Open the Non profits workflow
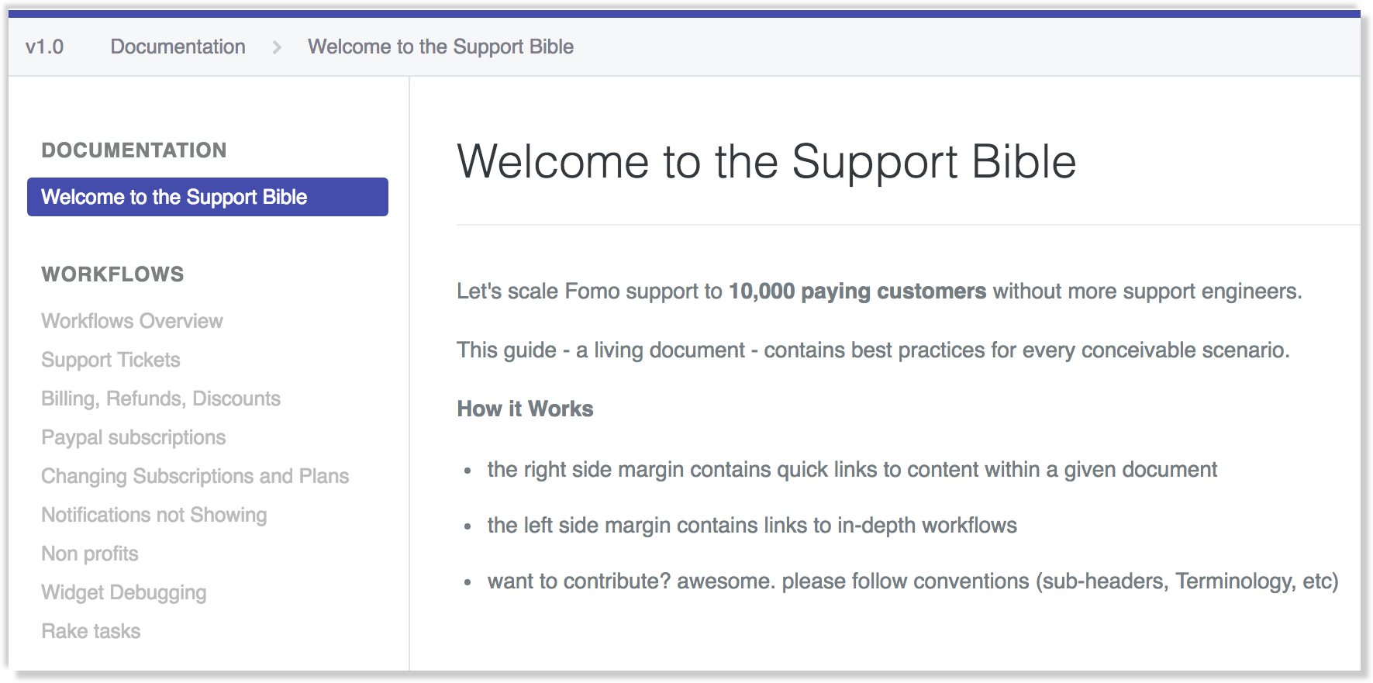Screen dimensions: 1373x683 point(89,553)
